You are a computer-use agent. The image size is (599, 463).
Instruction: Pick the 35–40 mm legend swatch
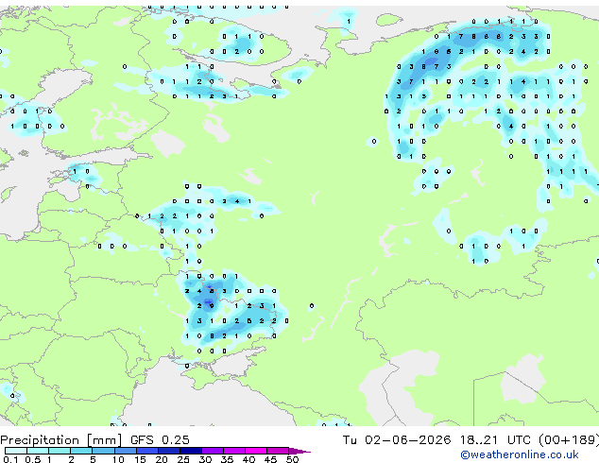click(x=233, y=451)
